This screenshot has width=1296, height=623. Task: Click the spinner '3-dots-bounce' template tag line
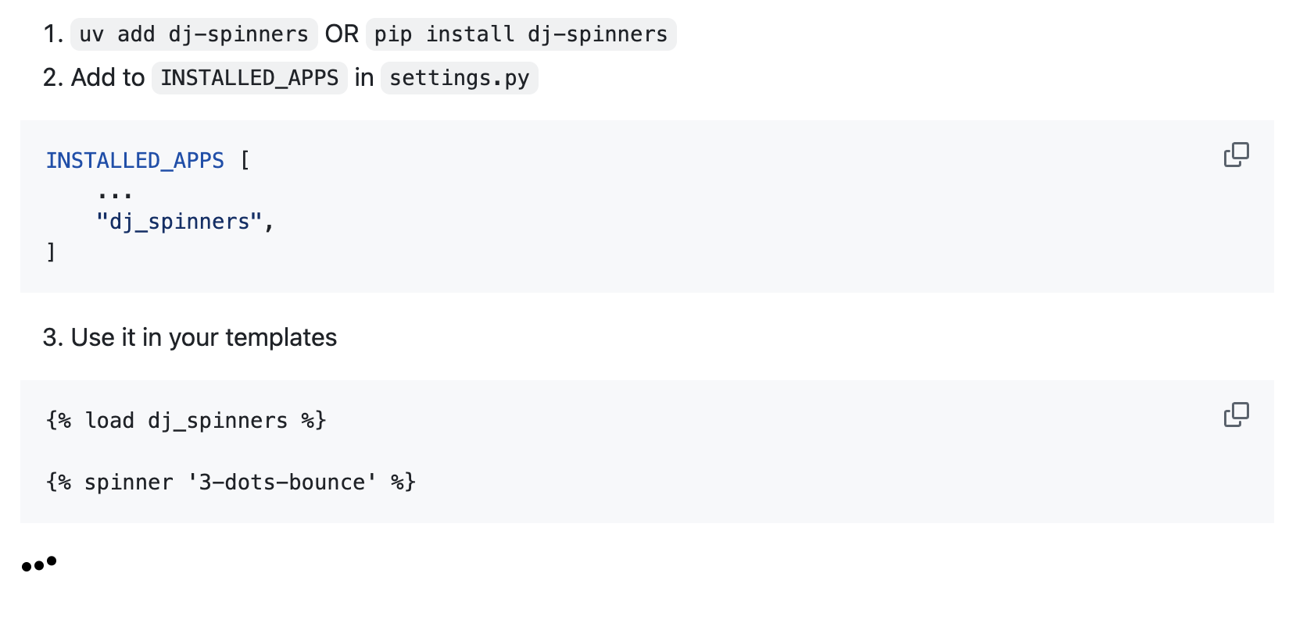tap(231, 482)
